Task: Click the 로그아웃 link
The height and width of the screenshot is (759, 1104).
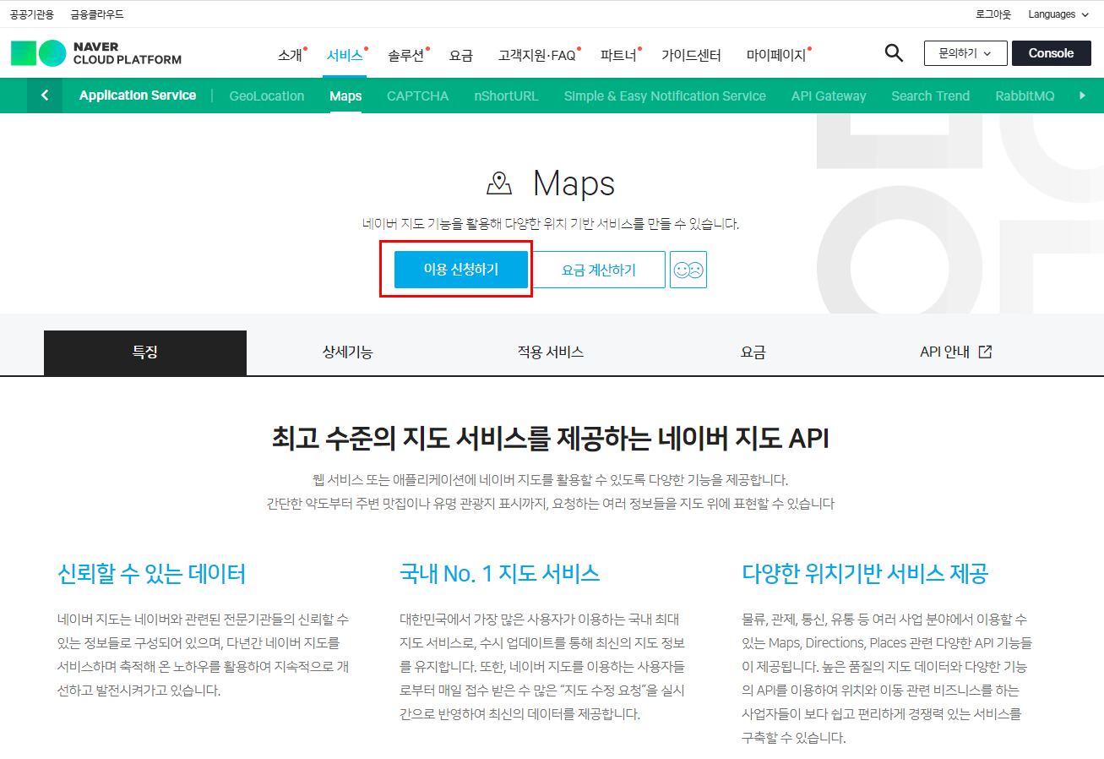Action: coord(993,14)
